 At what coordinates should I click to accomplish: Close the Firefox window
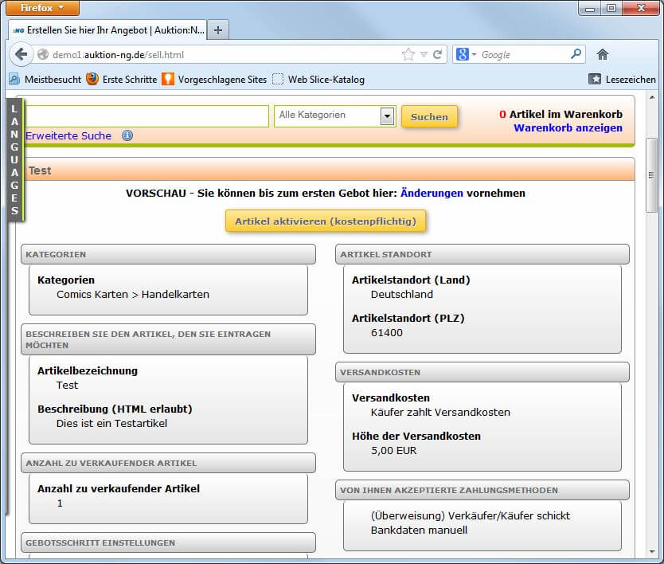tap(641, 8)
